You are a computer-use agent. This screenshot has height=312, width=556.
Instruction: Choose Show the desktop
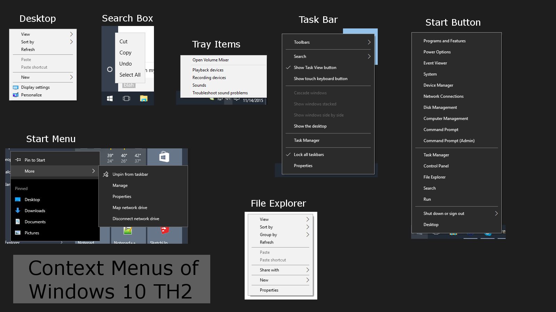[x=310, y=126]
